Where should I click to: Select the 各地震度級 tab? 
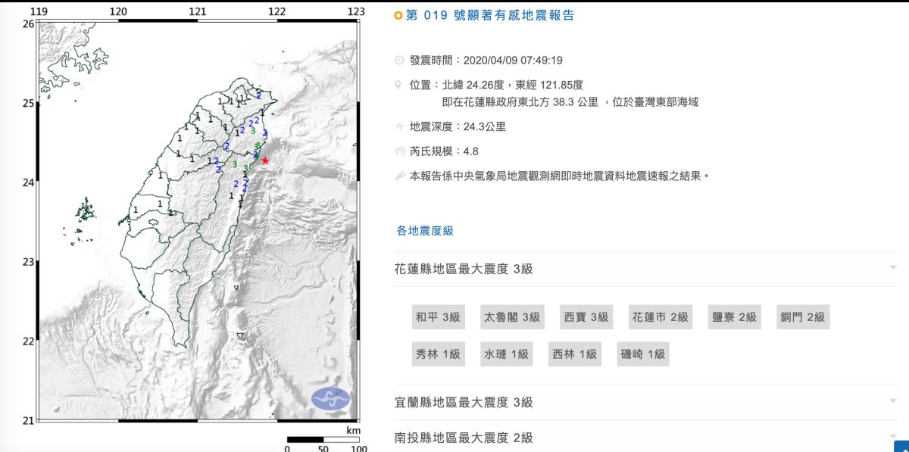pyautogui.click(x=425, y=230)
